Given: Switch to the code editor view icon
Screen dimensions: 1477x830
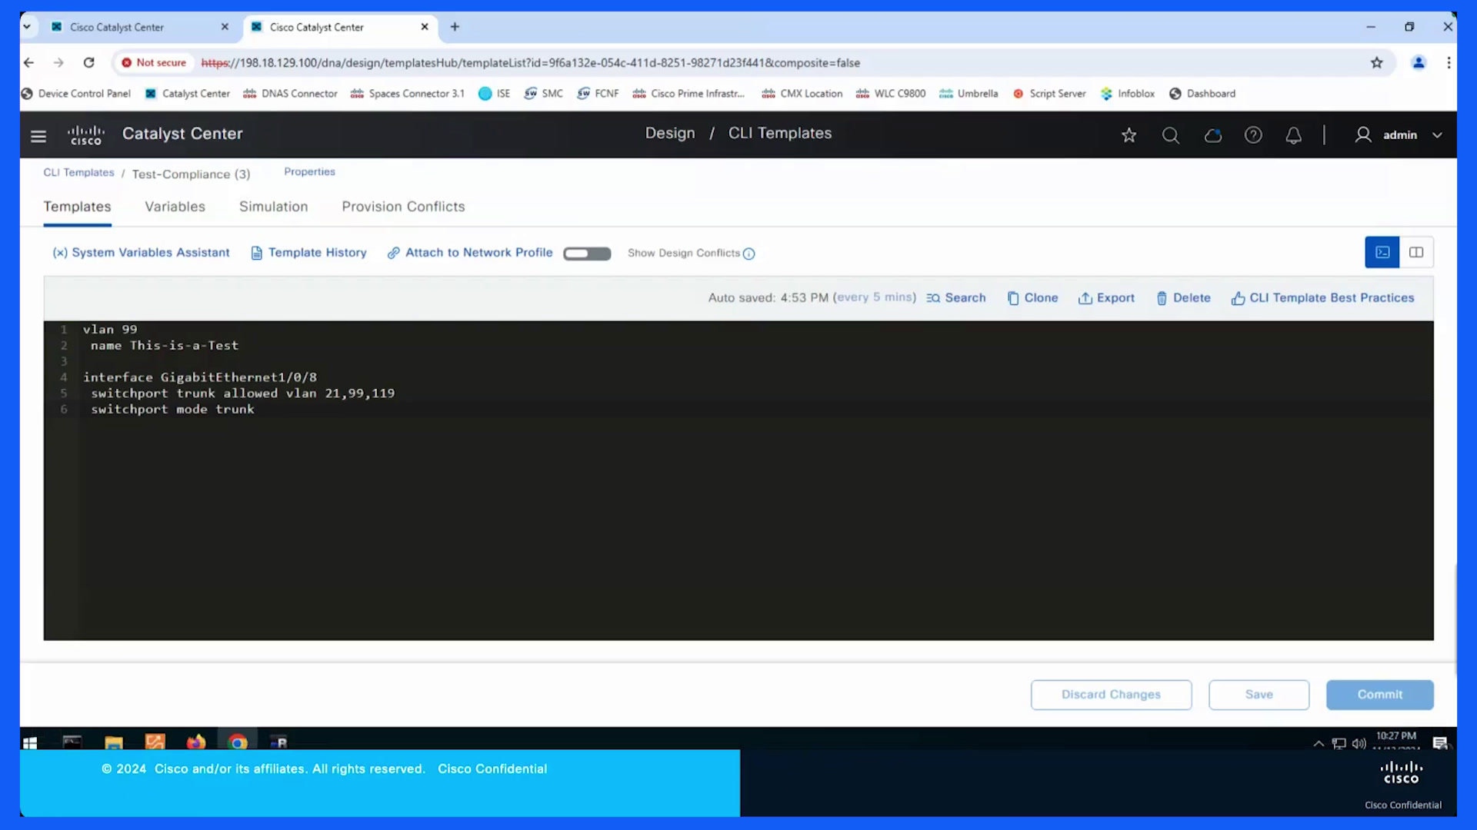Looking at the screenshot, I should [1382, 252].
